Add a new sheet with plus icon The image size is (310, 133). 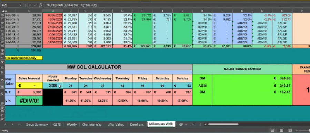[x=193, y=124]
